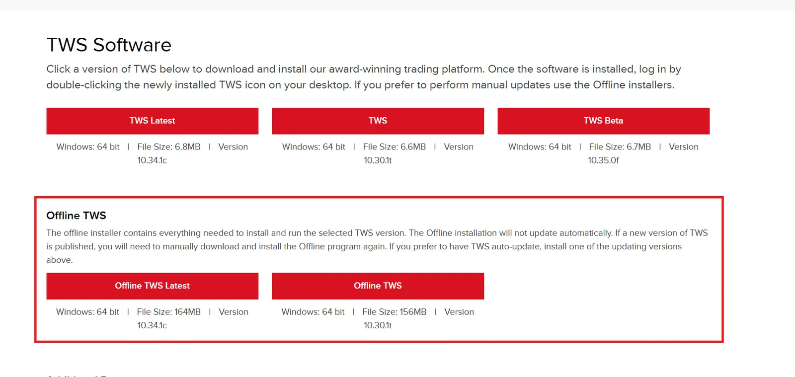Click "Windows: 64 bit" beside File Size: 164MB
Viewport: 795px width, 377px height.
[x=88, y=311]
